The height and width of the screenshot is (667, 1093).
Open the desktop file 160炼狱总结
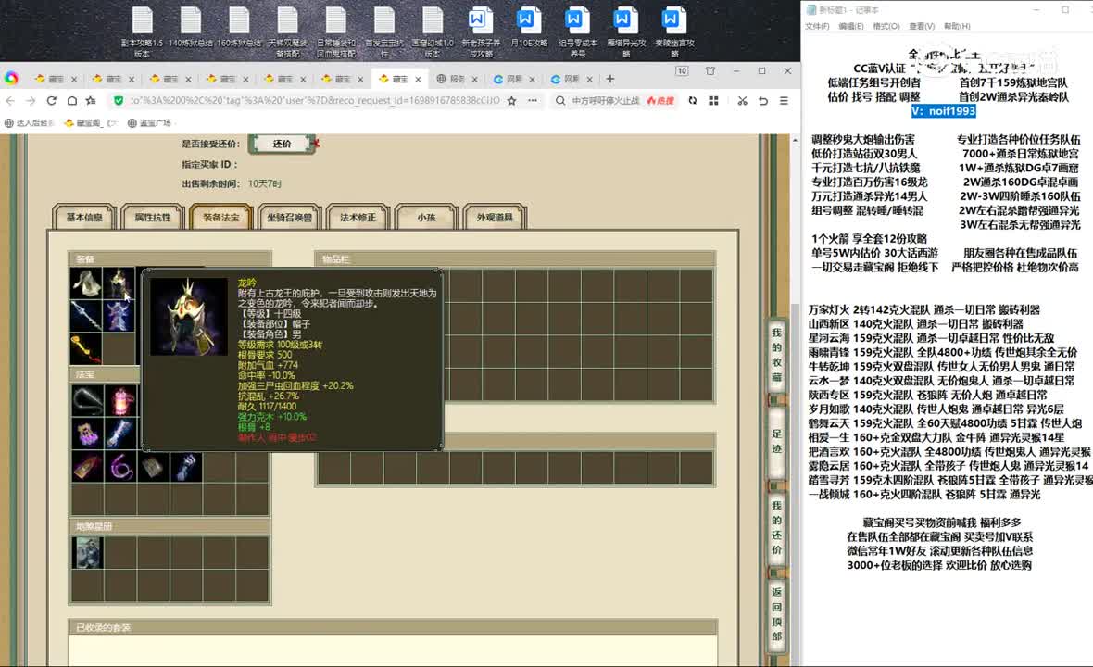click(238, 28)
